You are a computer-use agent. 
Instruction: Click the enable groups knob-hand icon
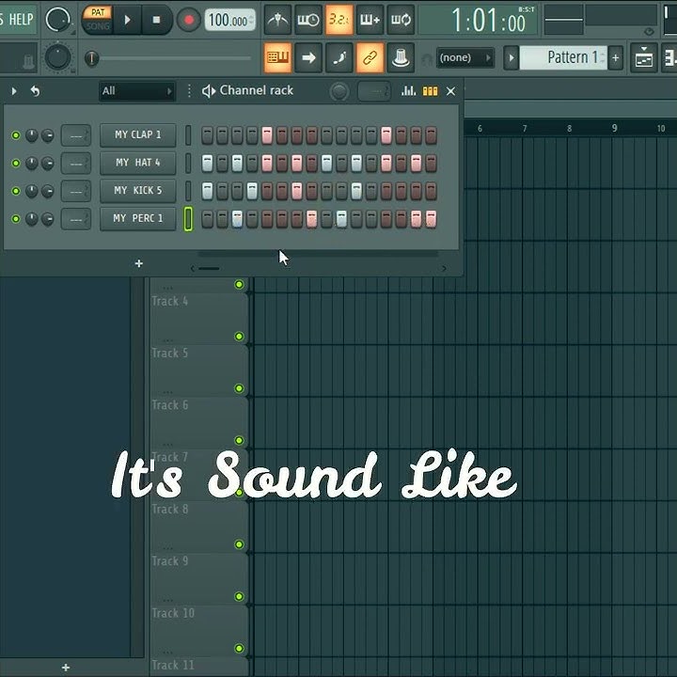click(401, 57)
